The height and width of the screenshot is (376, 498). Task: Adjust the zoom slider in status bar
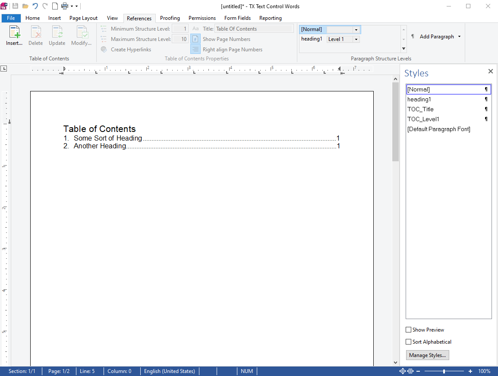pyautogui.click(x=444, y=371)
